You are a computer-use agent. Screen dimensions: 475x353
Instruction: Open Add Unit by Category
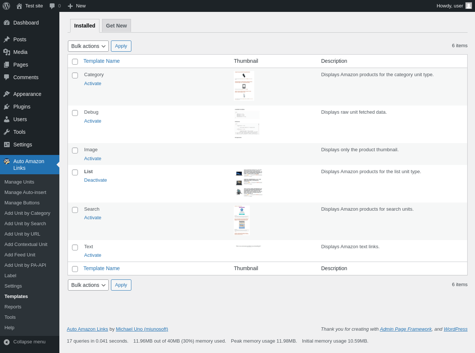27,213
